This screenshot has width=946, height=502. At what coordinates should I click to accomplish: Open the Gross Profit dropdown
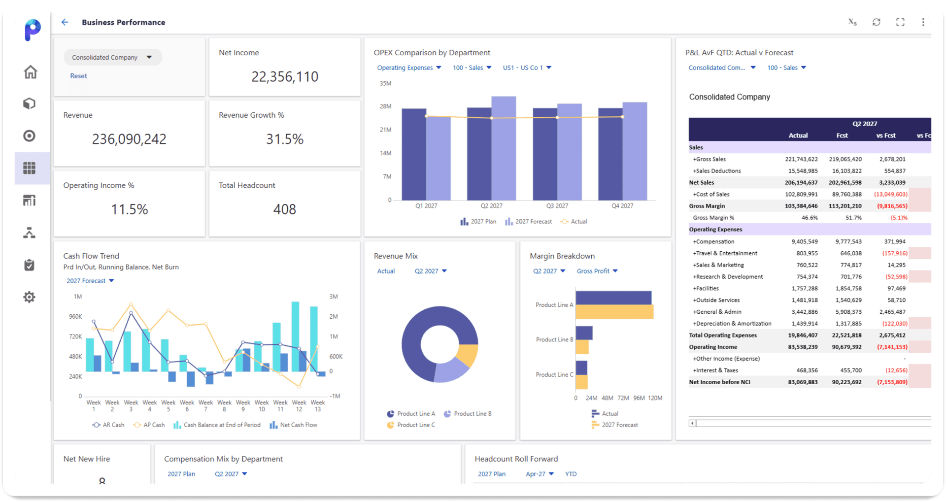point(597,271)
